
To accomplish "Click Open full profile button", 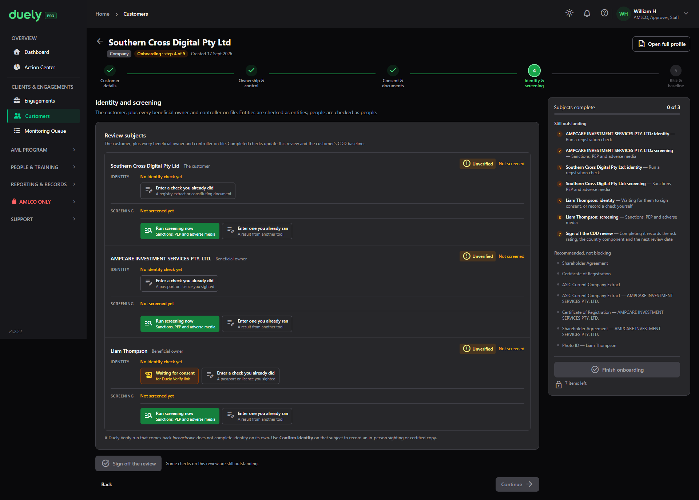I will 661,44.
